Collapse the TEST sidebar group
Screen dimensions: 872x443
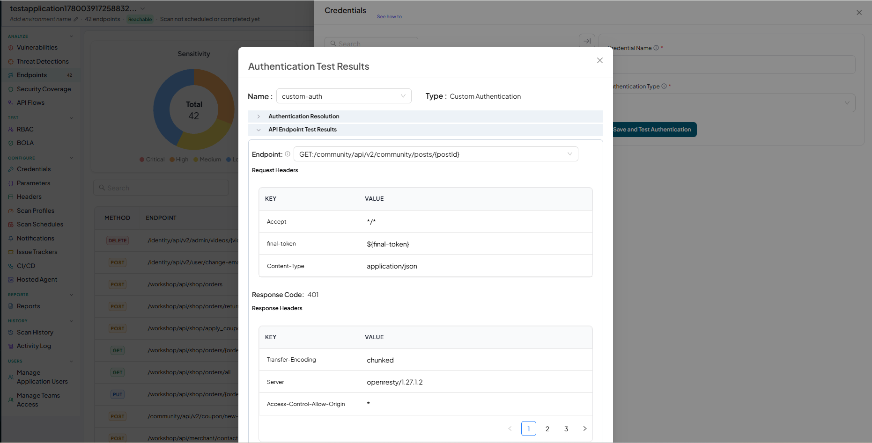[x=71, y=118]
